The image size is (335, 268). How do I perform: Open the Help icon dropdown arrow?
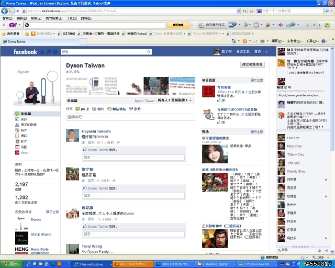pos(328,41)
